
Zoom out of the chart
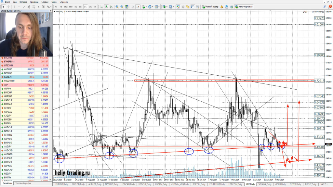122,6
